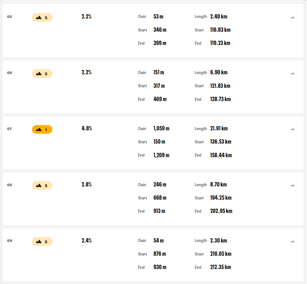Select the 4.8% gradient of climb 07
The image size is (307, 284).
click(x=87, y=128)
